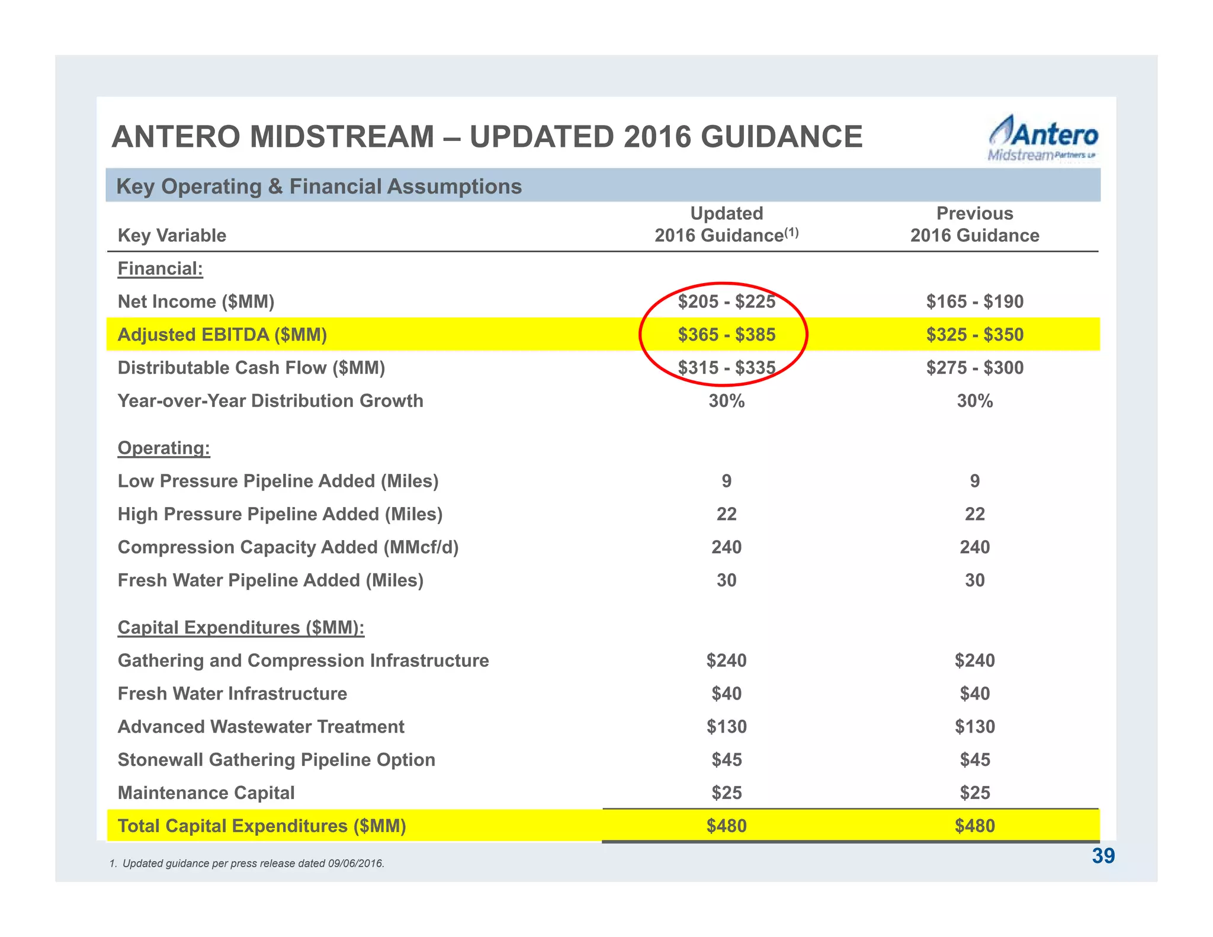This screenshot has width=1213, height=937.
Task: Select the updated EBITDA value '$365 - $385'
Action: pyautogui.click(x=727, y=335)
